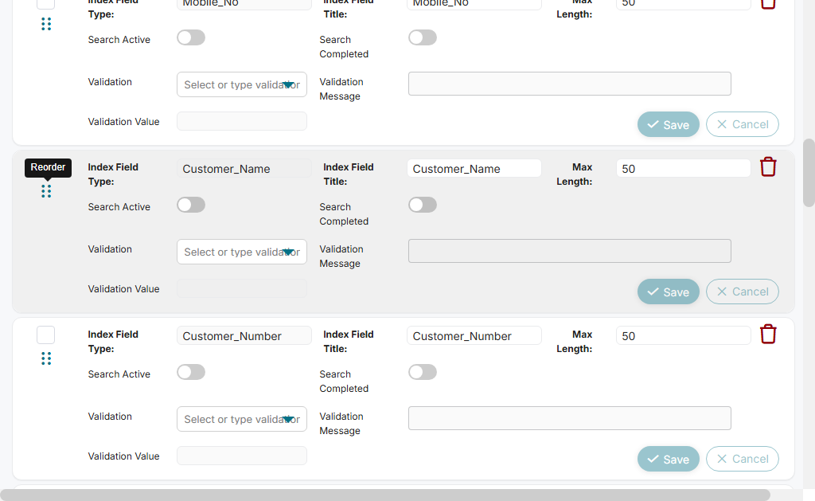Delete the Mobile_No index field row

tap(768, 3)
